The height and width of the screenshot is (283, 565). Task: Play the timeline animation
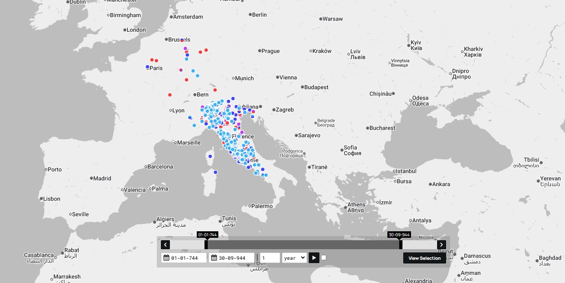[314, 258]
